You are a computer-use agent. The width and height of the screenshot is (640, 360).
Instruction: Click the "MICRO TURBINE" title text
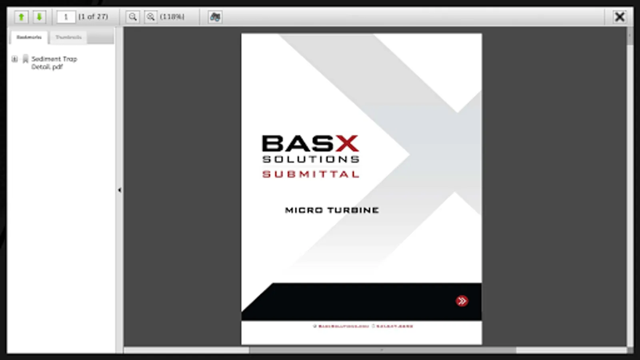(x=332, y=210)
